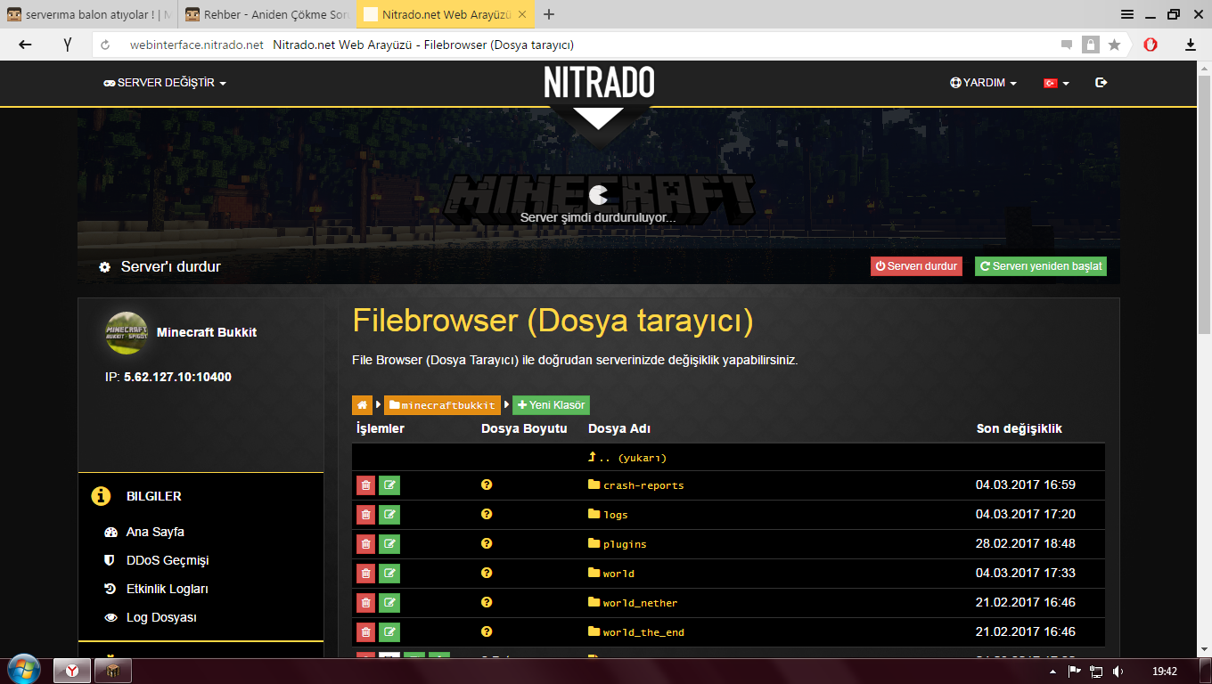Delete the crash-reports folder with its red trash icon

pos(365,485)
